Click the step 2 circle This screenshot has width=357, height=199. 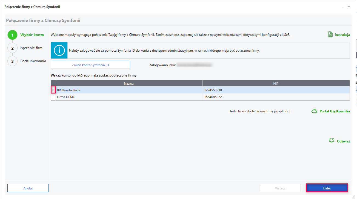[12, 48]
